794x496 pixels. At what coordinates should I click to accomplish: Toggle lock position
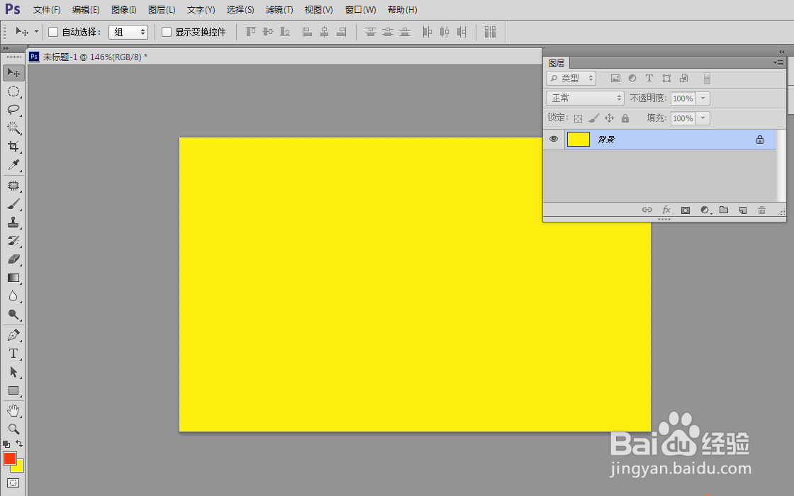click(x=609, y=118)
